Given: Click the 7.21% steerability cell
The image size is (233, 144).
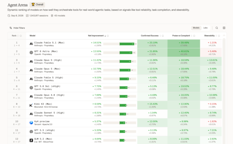Looking at the screenshot, I should point(211,131).
